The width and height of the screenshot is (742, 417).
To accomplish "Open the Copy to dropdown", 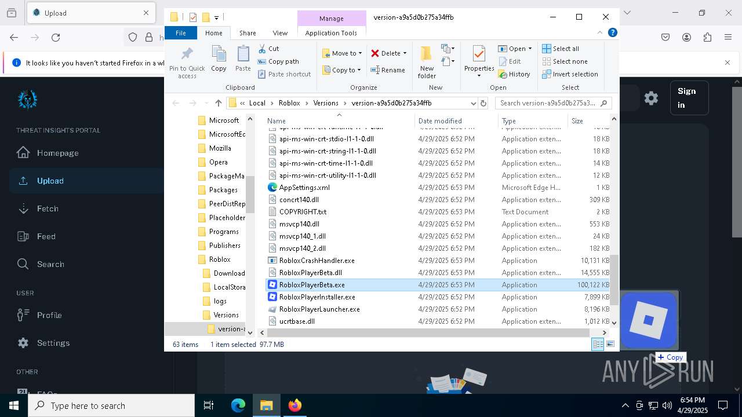I will tap(342, 70).
